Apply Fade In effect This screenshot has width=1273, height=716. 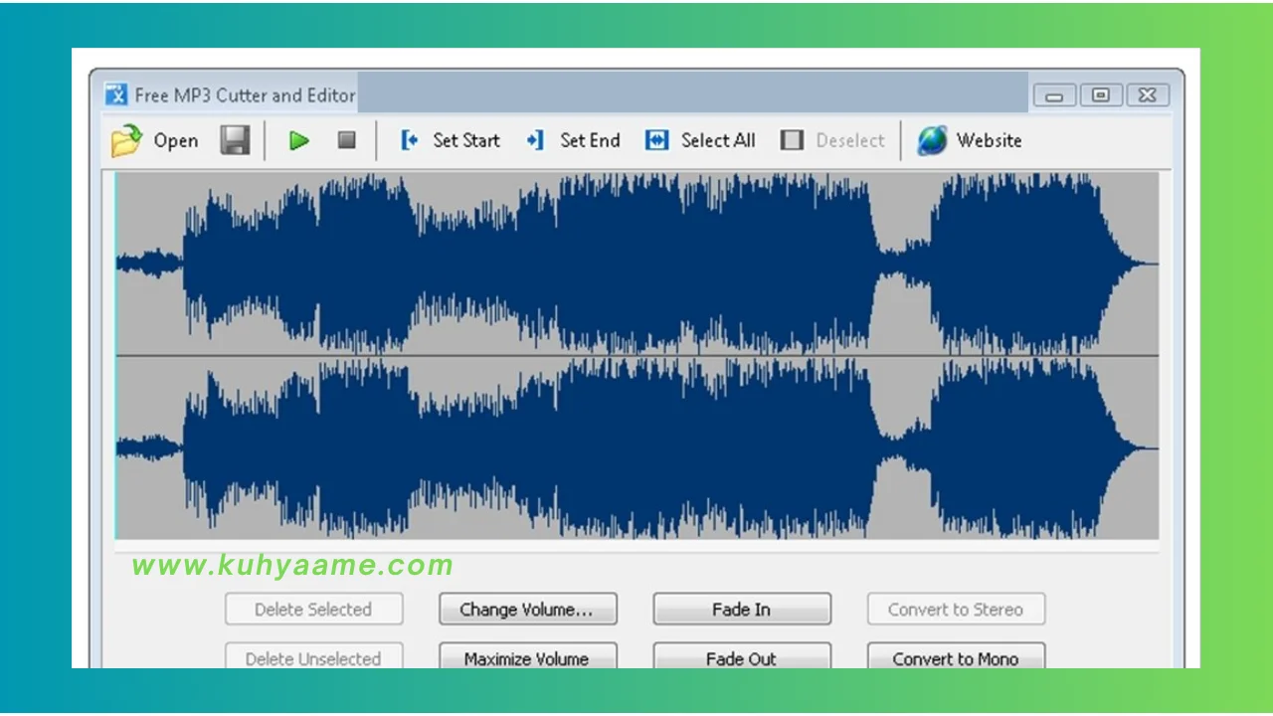click(741, 610)
